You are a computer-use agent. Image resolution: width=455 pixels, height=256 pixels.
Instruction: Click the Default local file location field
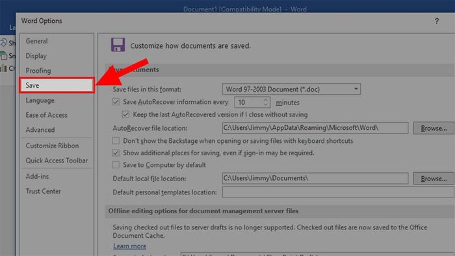tap(315, 178)
